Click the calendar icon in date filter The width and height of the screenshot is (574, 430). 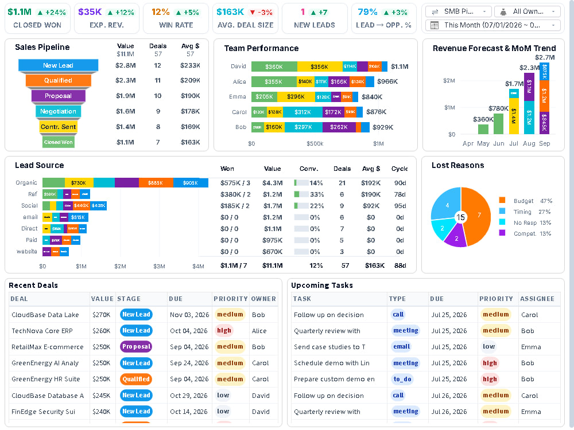click(435, 25)
